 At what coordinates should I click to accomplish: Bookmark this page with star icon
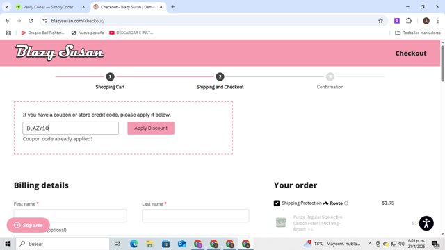pyautogui.click(x=380, y=21)
